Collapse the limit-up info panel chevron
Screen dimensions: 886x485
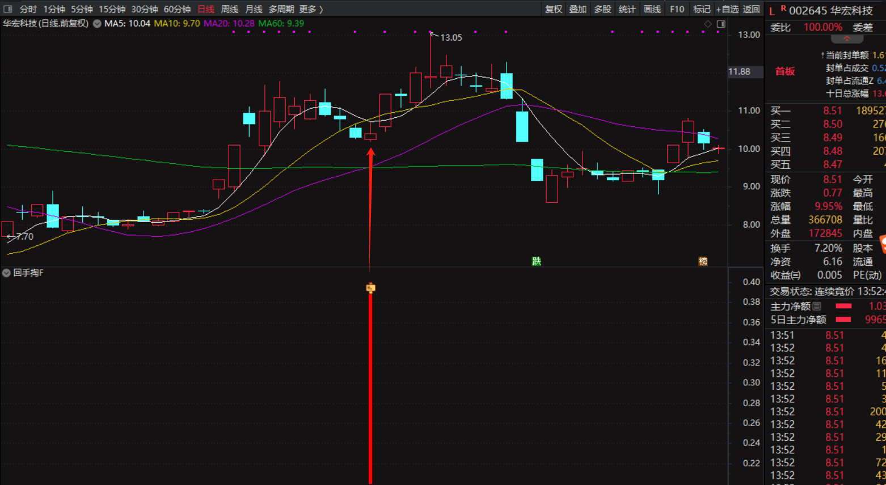click(x=847, y=39)
